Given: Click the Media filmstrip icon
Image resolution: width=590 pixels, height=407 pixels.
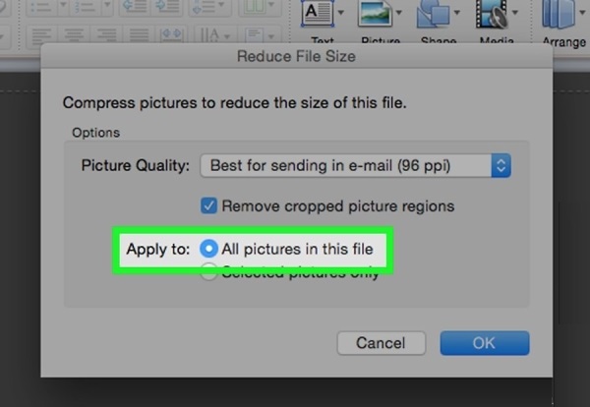Looking at the screenshot, I should tap(491, 14).
